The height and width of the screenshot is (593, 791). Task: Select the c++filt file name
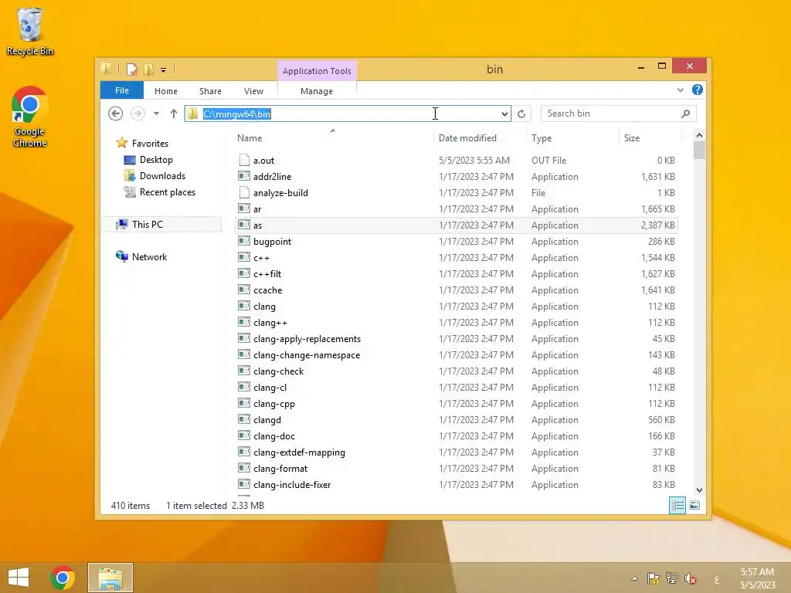pos(267,274)
